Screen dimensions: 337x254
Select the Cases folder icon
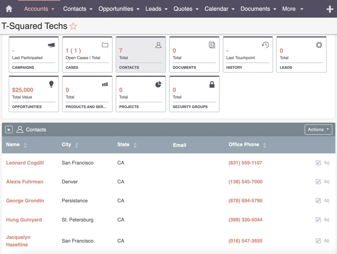point(105,45)
